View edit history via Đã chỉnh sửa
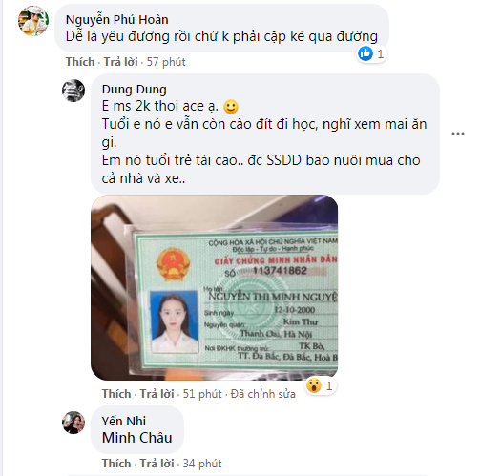Viewport: 480px width, 476px height. click(263, 394)
